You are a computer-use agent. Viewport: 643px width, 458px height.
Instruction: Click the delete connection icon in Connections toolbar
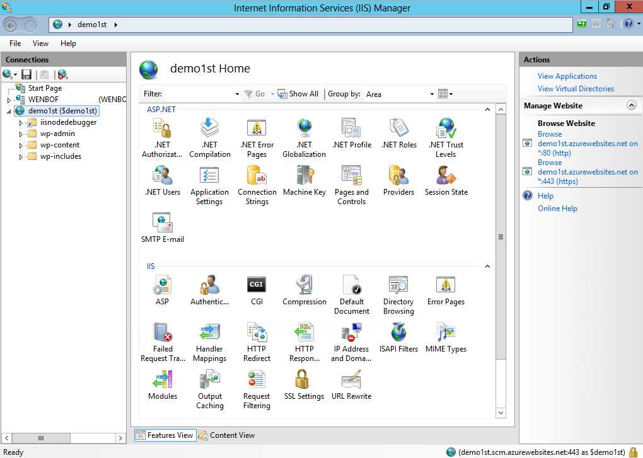(x=62, y=74)
